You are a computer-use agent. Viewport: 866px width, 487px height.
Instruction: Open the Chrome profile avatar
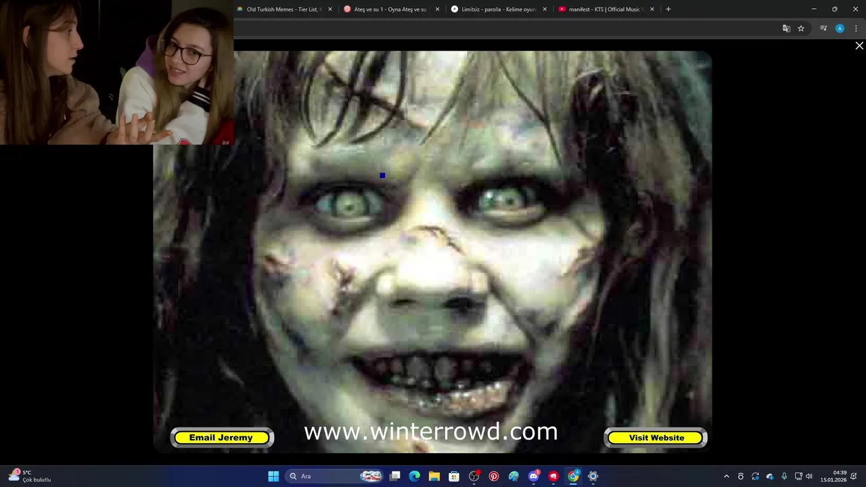coord(840,28)
